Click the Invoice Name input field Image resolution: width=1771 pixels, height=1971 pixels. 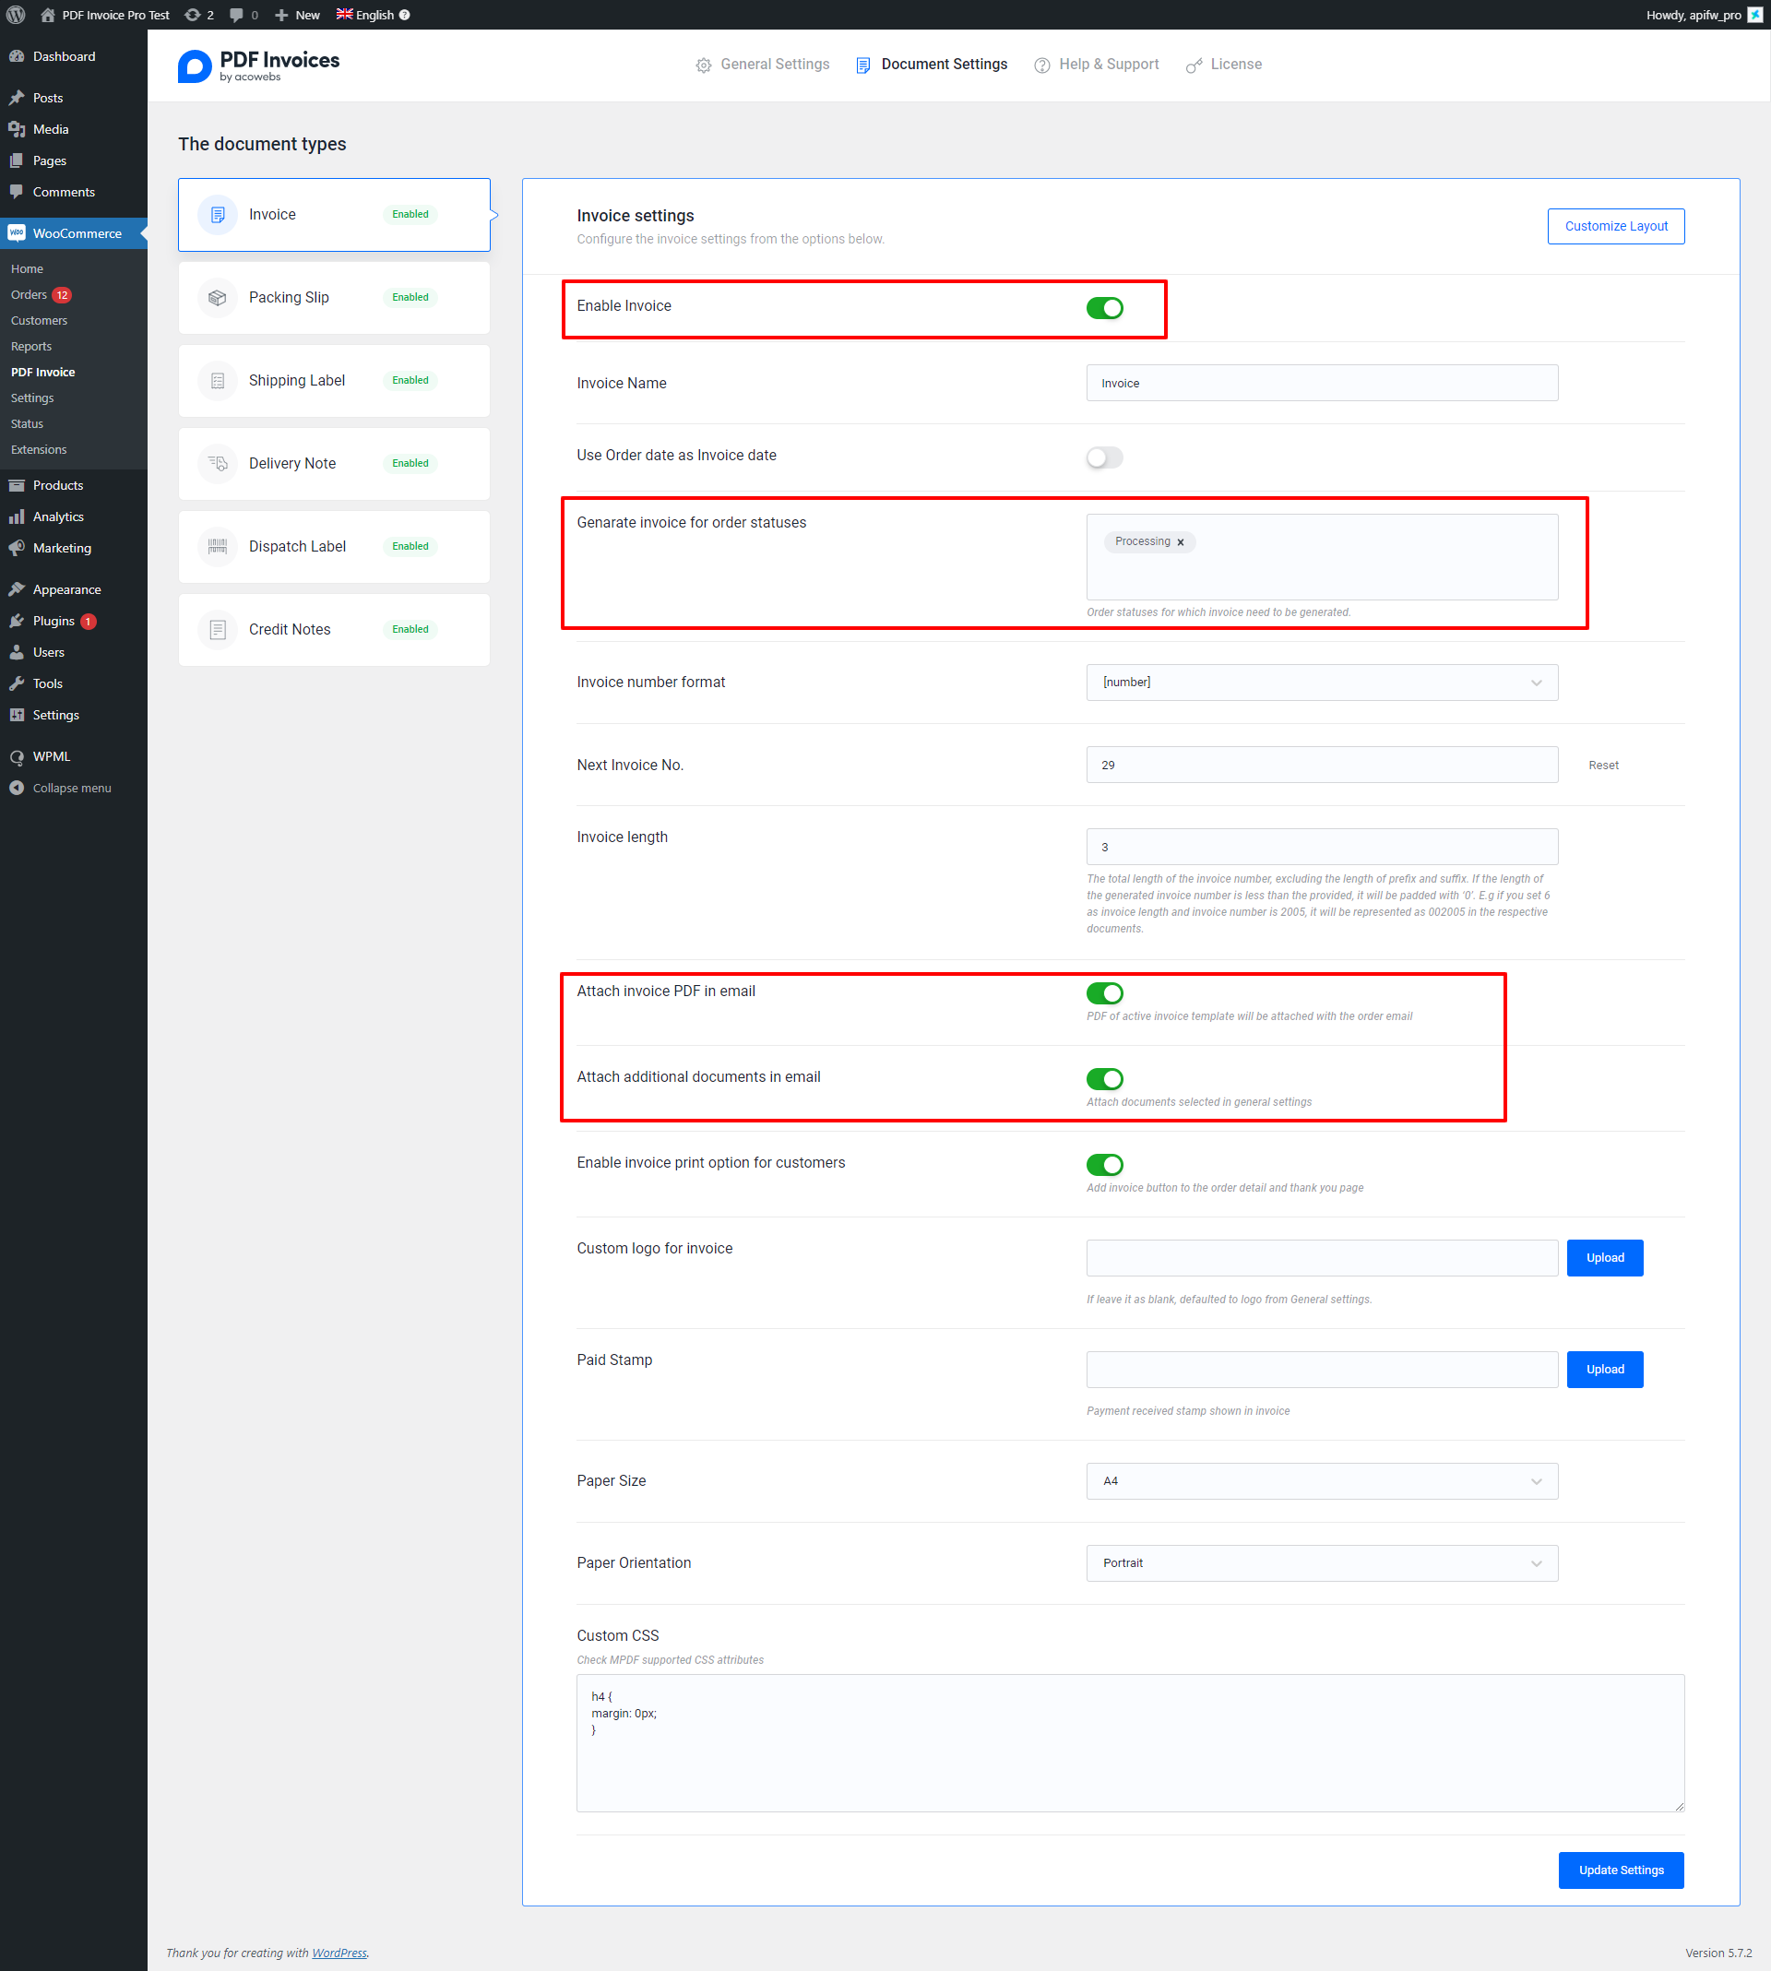[1322, 384]
